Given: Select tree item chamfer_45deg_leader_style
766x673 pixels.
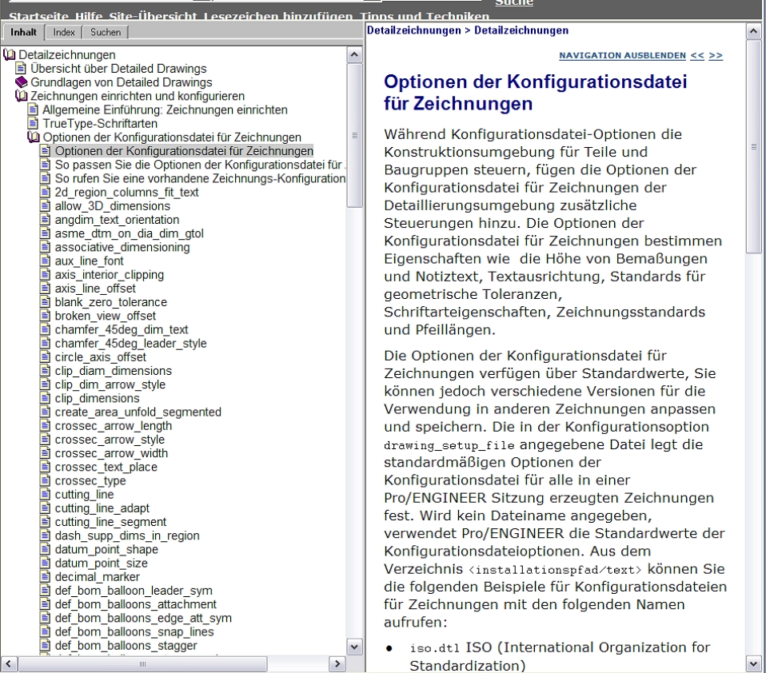Looking at the screenshot, I should (130, 343).
